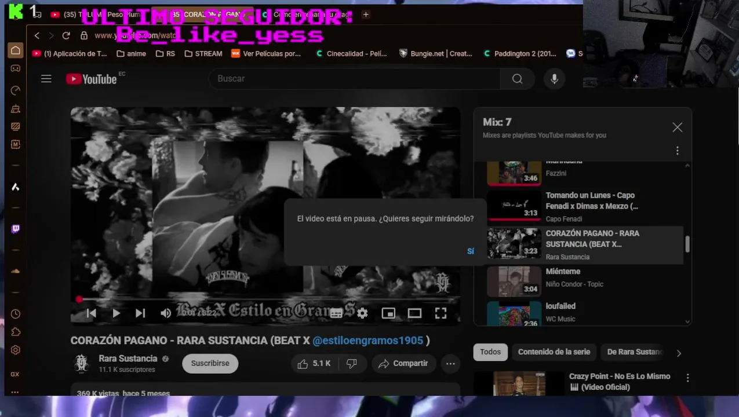Open Compartir share dialog

(x=403, y=363)
